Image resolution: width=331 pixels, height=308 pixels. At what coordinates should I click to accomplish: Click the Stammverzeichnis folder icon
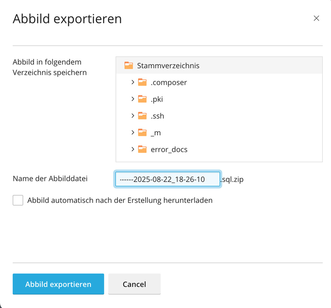129,65
